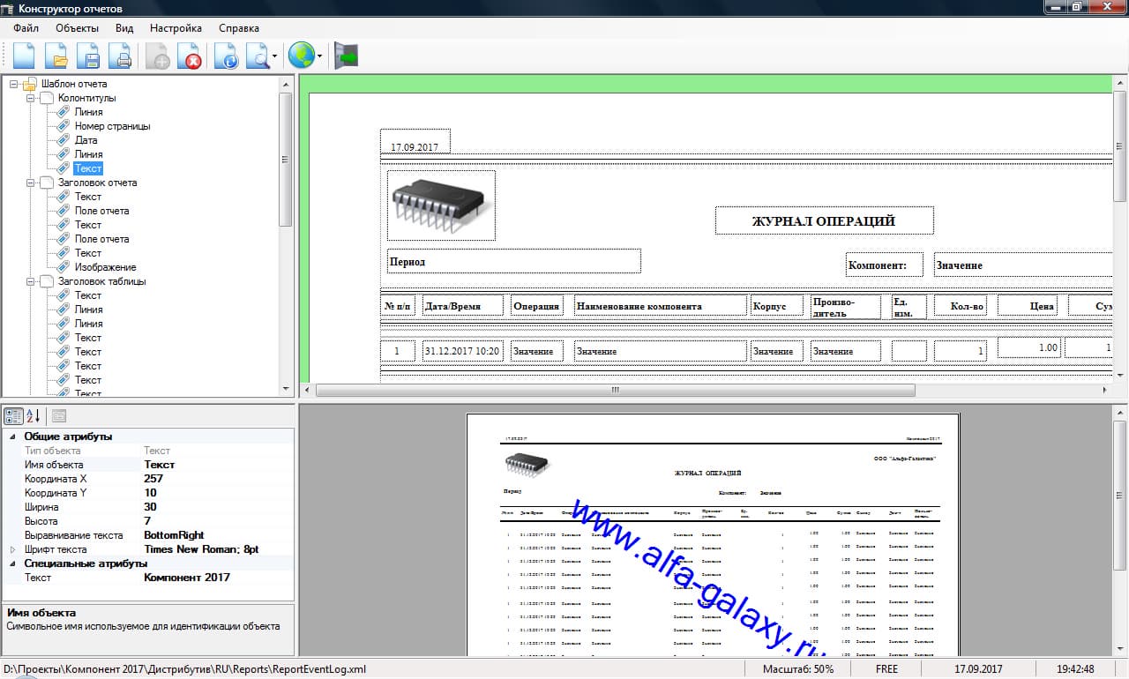
Task: Click the globe language icon
Action: point(301,56)
